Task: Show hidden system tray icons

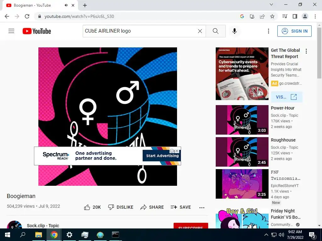Action: (266, 235)
